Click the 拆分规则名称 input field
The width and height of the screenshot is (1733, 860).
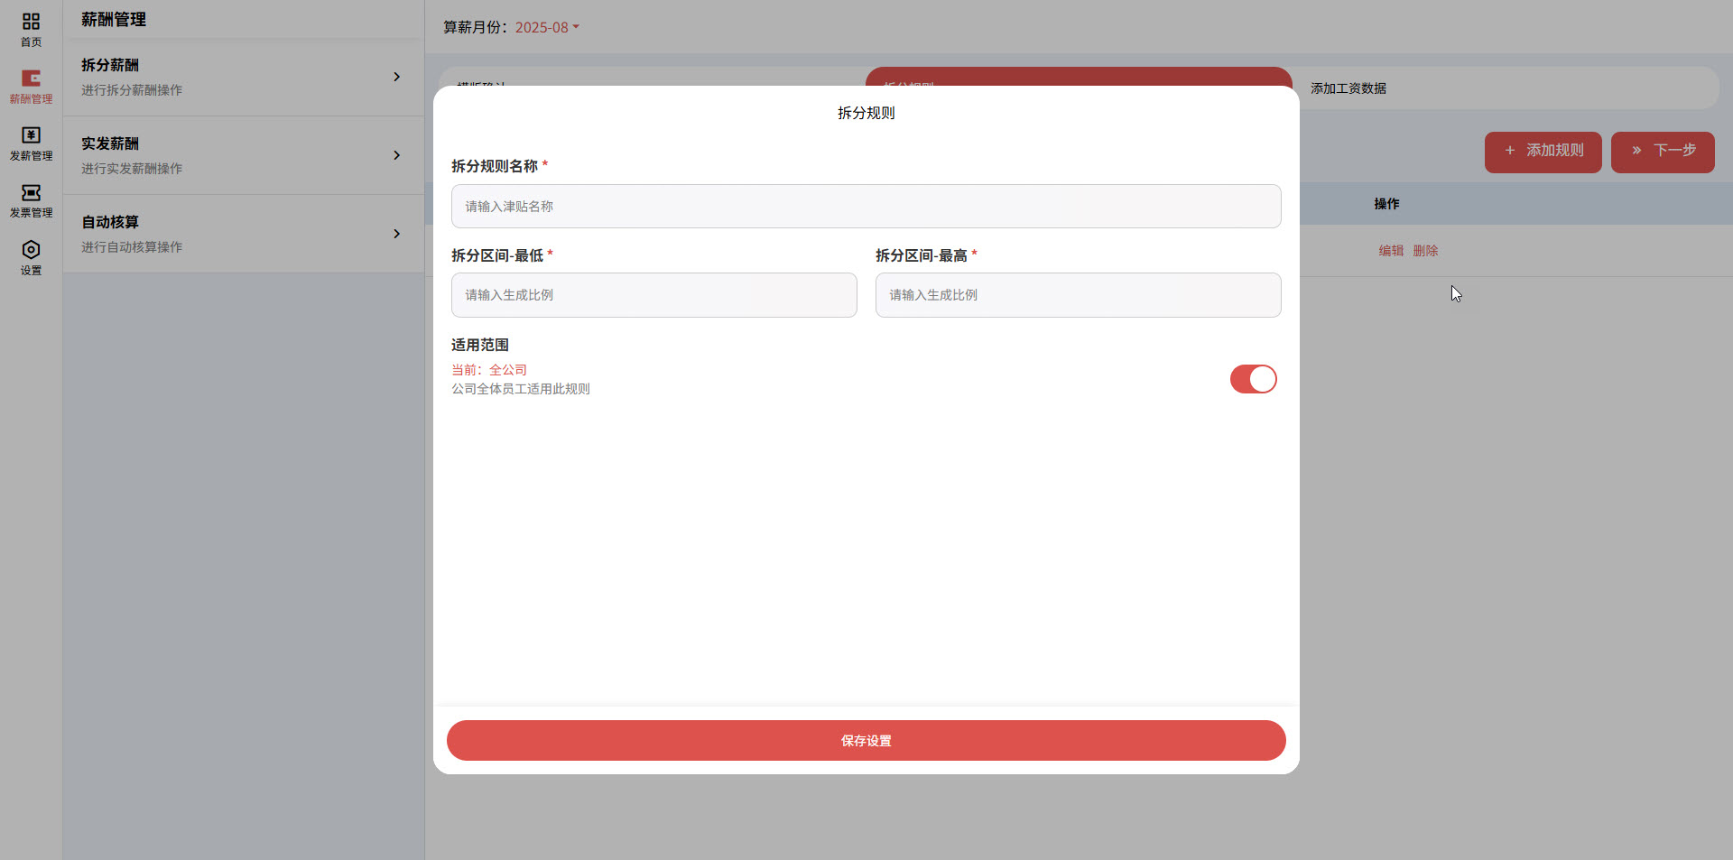click(x=865, y=206)
